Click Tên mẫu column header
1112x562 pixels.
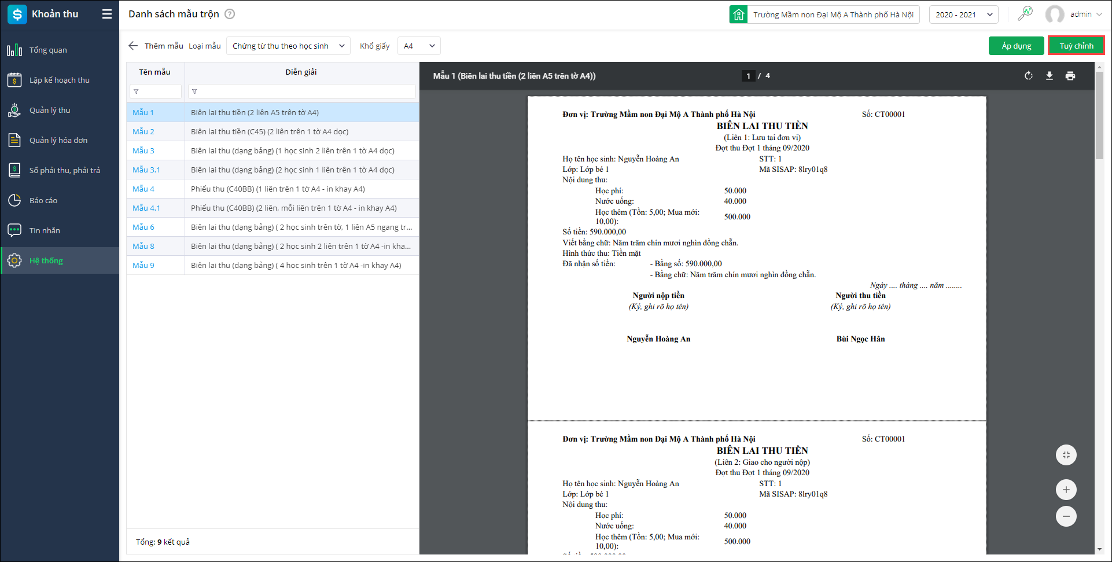[x=154, y=72]
